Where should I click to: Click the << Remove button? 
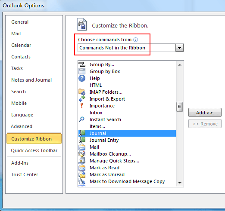coord(205,124)
